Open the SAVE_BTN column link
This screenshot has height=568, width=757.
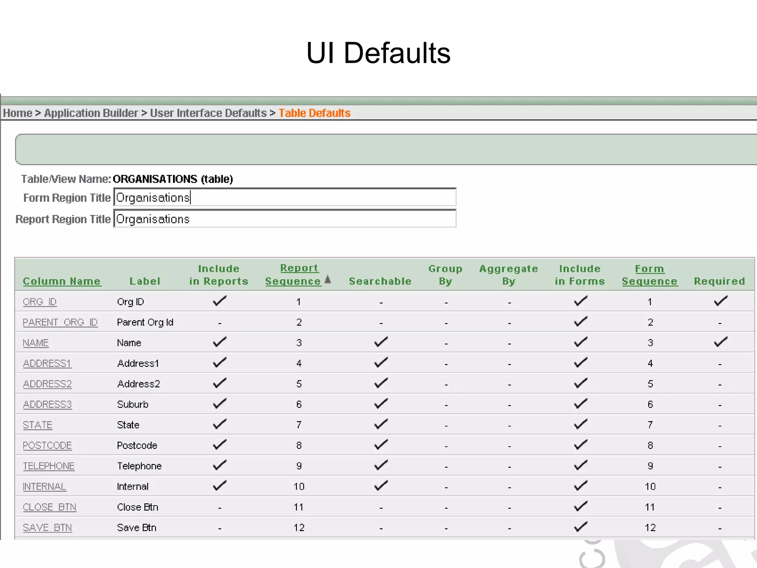(47, 528)
